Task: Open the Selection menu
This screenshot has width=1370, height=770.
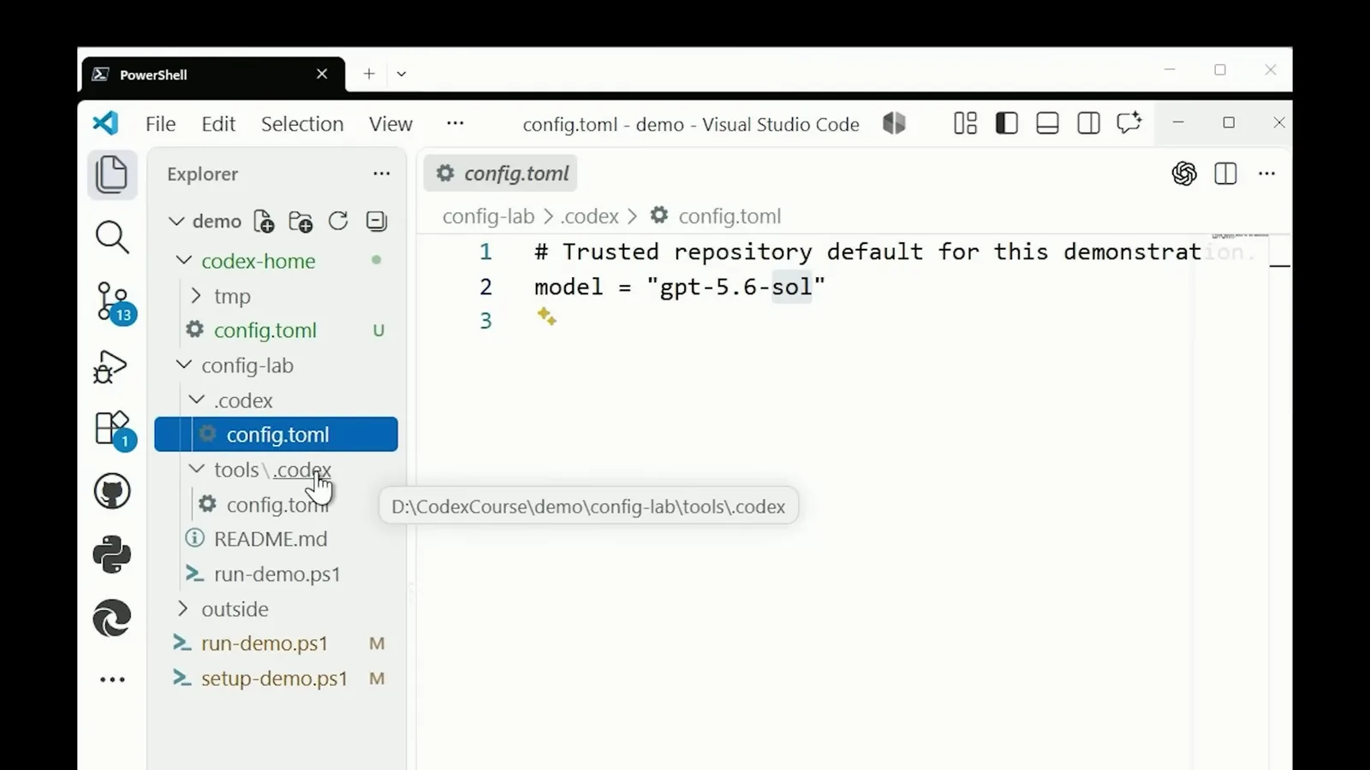Action: pyautogui.click(x=302, y=124)
